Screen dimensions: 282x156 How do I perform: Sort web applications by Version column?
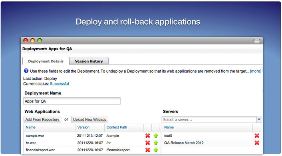(x=90, y=127)
